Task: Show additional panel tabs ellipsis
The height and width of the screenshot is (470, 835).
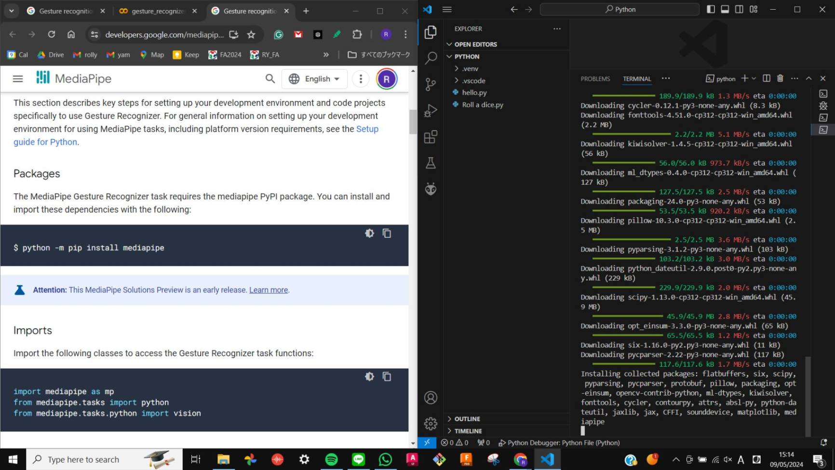Action: tap(666, 78)
